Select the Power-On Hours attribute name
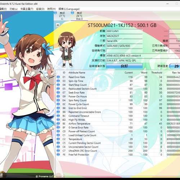Viewport: 180px width, 180px height. (x=77, y=96)
